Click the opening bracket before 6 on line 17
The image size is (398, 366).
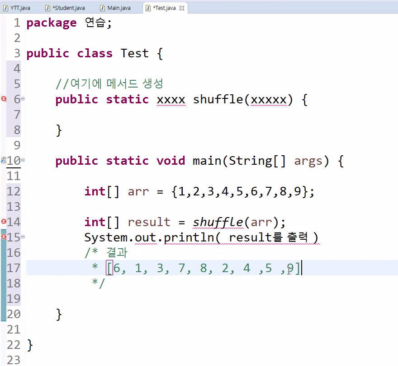tap(109, 268)
